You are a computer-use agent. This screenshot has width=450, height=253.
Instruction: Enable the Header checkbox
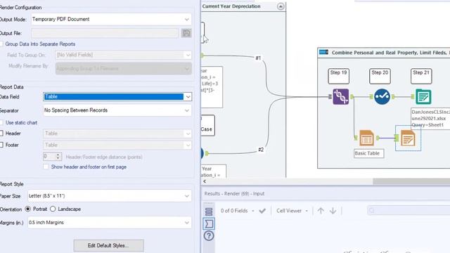point(1,134)
